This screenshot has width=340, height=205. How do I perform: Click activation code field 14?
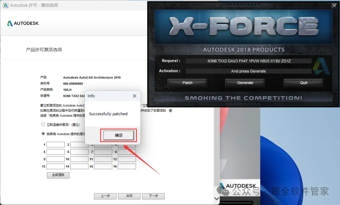(79, 166)
